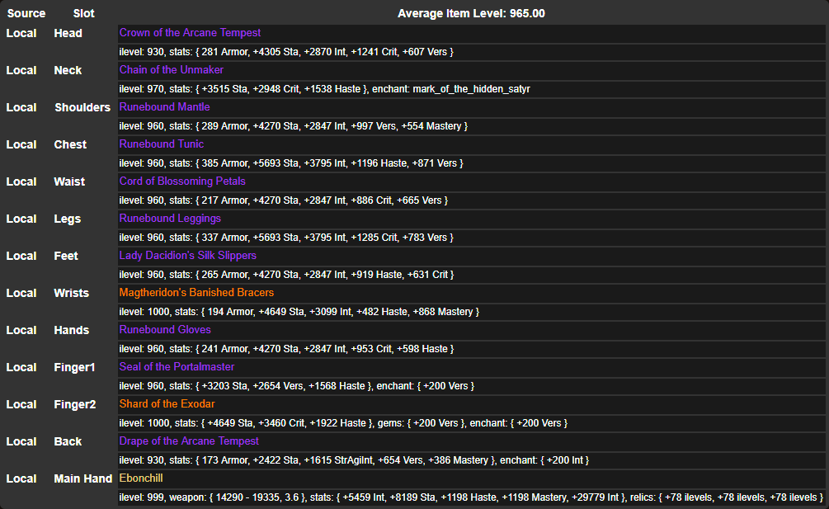Open the Runebound Tunic item link
The width and height of the screenshot is (829, 509).
pos(161,144)
